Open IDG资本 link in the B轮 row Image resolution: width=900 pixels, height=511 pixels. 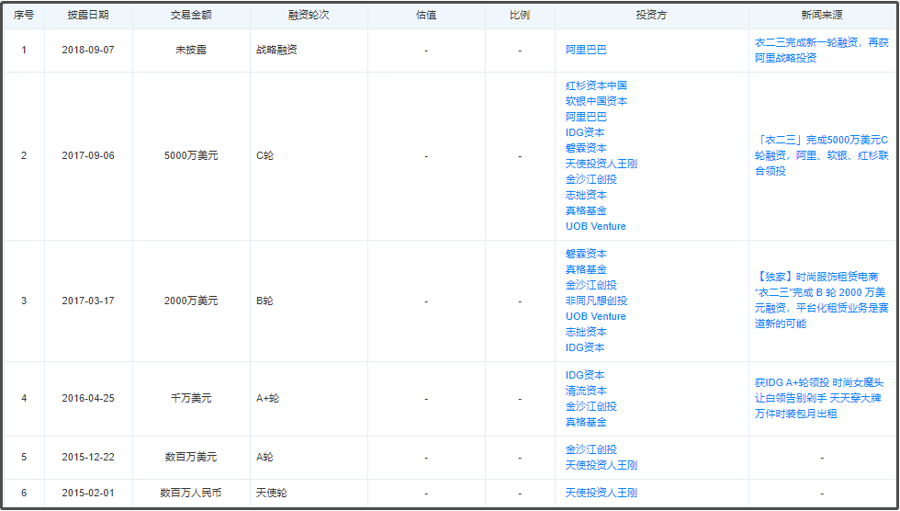coord(584,347)
